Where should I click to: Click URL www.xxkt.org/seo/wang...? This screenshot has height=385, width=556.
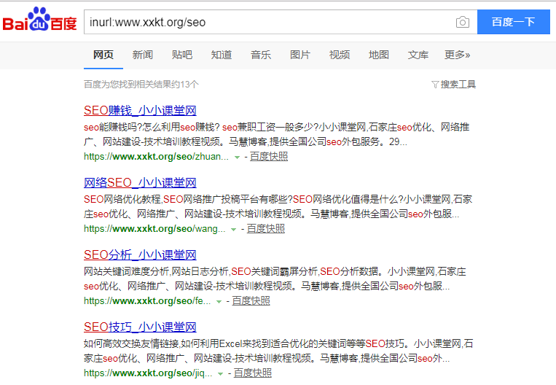click(154, 228)
